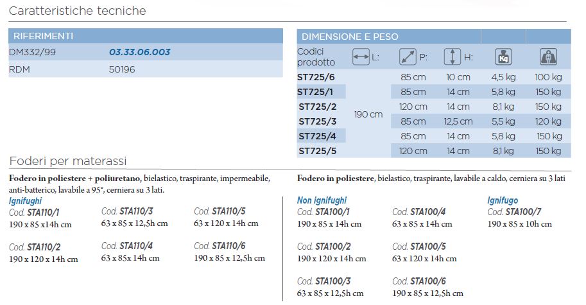The image size is (586, 305).
Task: Select the DIMENSIONE E PESO header
Action: coord(434,37)
